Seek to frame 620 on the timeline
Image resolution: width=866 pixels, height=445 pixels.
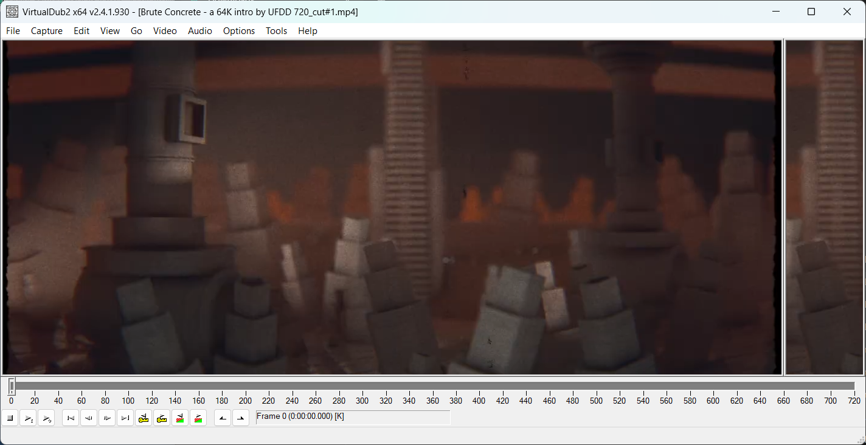tap(736, 401)
